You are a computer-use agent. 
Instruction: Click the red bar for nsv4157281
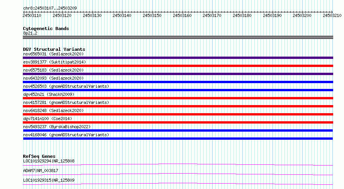click(178, 106)
